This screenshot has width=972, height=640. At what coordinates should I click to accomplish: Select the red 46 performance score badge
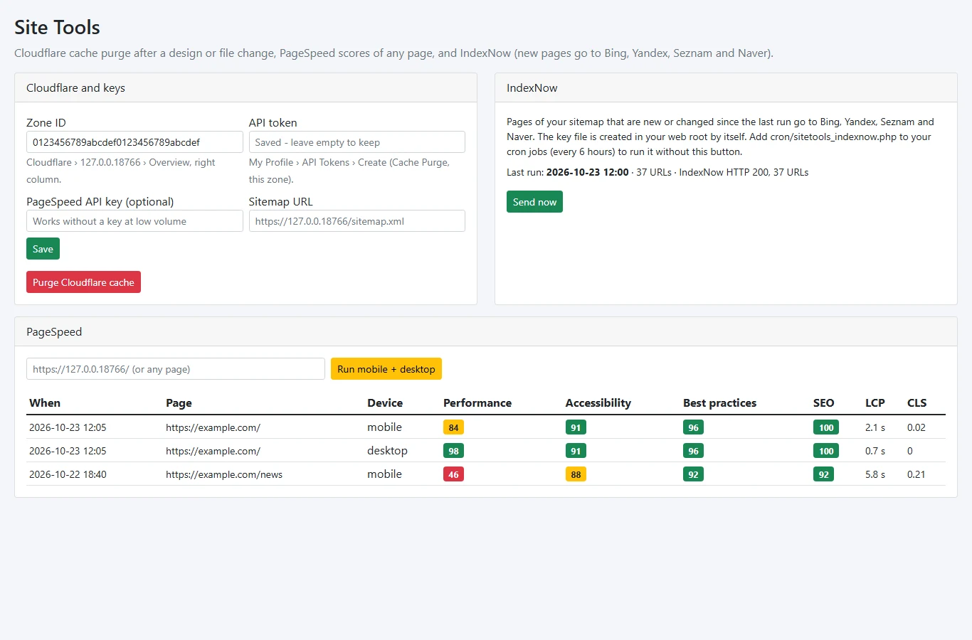coord(453,474)
